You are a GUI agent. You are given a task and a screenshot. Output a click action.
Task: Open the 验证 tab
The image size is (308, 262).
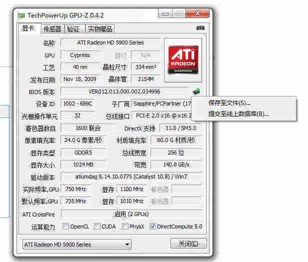pyautogui.click(x=74, y=29)
